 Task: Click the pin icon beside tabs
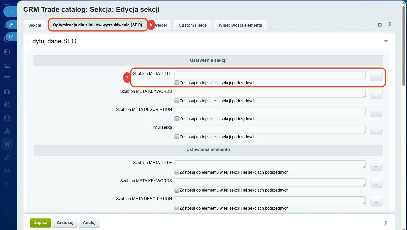pos(390,25)
